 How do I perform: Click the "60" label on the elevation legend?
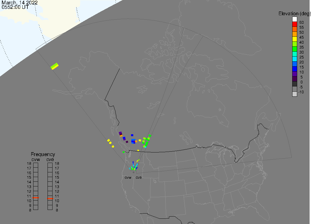302,22
